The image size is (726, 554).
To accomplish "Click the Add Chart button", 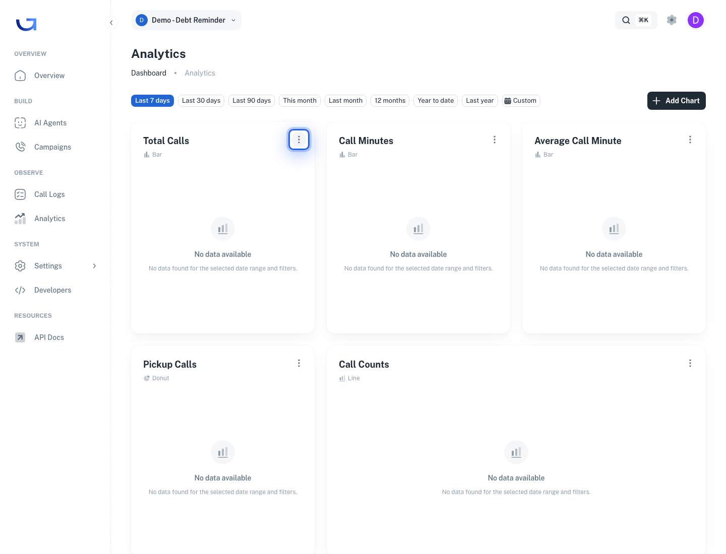I will click(677, 101).
